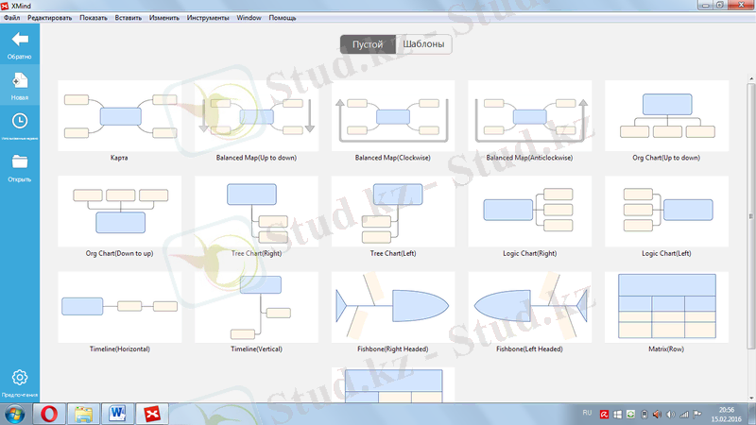Click the Windows tray icon with four-pane logo
This screenshot has height=425, width=756.
(x=617, y=415)
